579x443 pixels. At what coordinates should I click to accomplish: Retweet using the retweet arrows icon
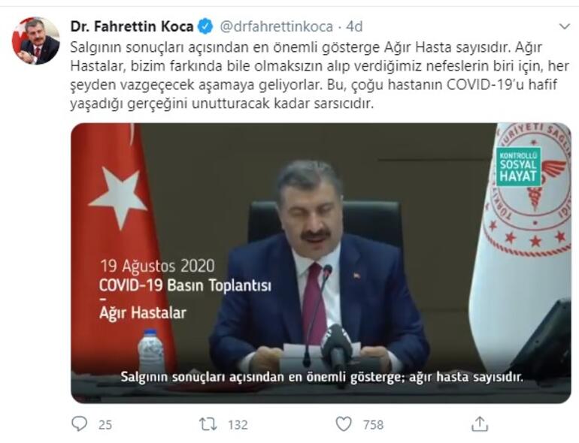coord(208,424)
